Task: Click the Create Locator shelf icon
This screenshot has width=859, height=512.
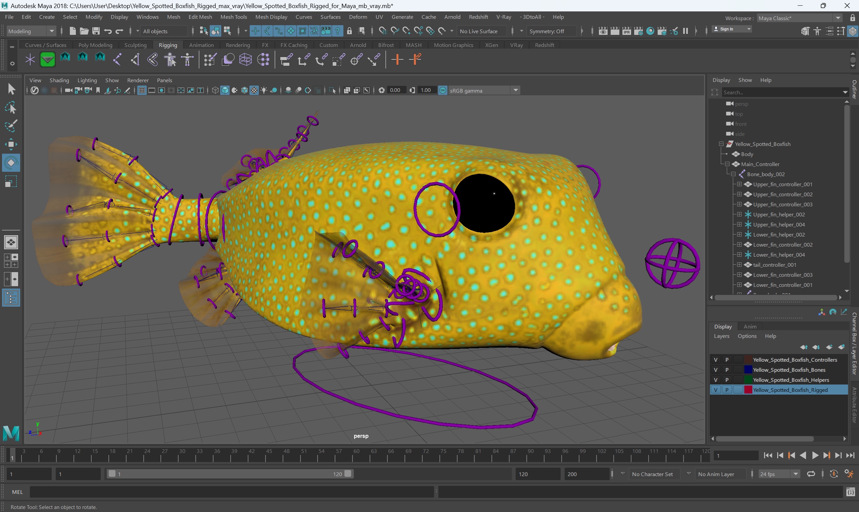Action: [x=30, y=60]
